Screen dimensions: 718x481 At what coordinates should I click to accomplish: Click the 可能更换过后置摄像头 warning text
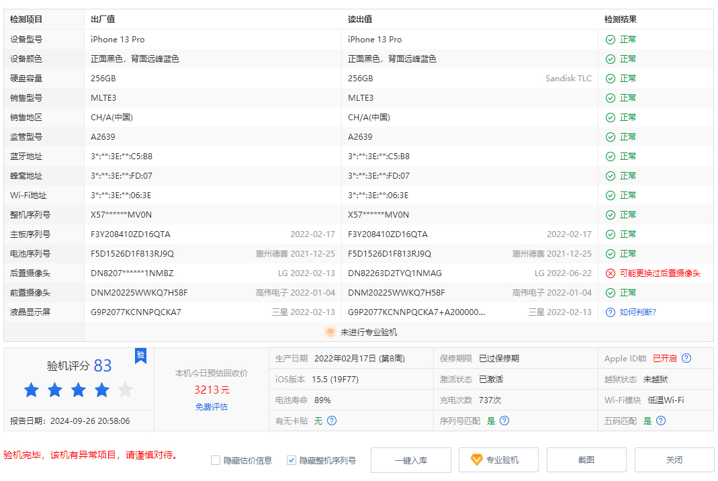point(660,273)
